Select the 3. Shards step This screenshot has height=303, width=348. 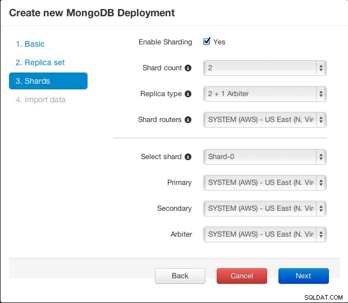click(x=48, y=81)
